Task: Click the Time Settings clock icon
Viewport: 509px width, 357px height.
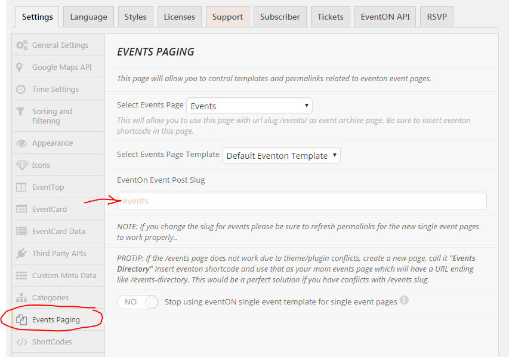Action: tap(21, 90)
